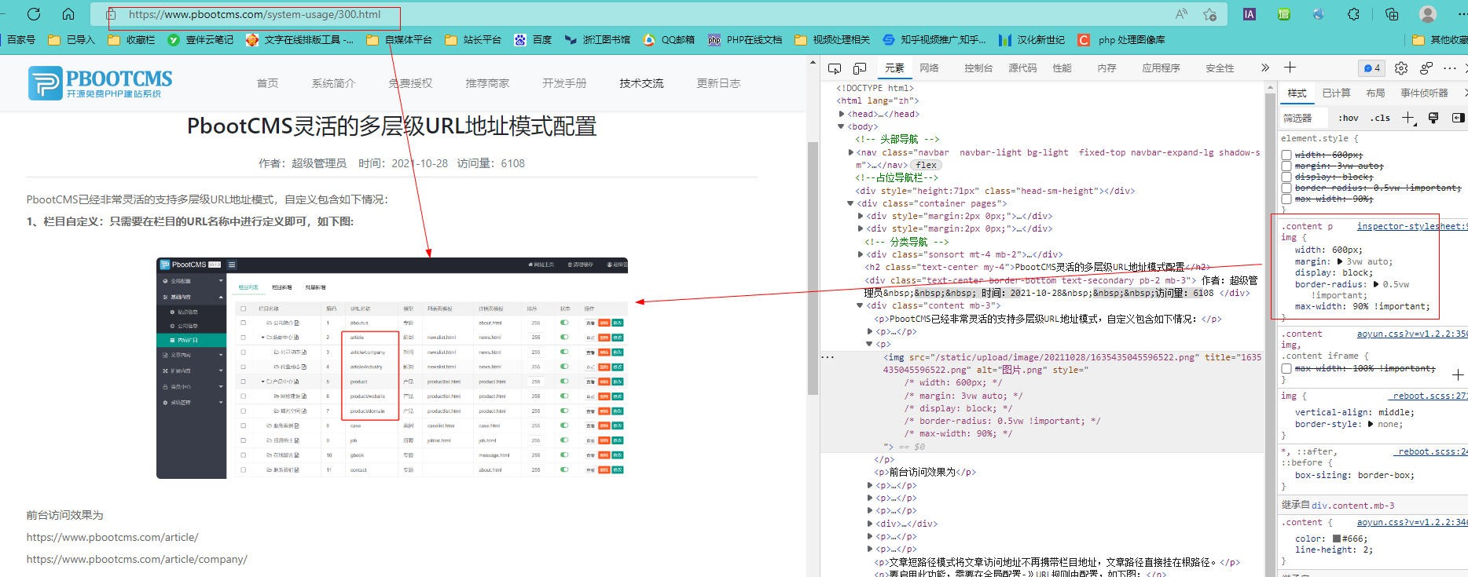Switch to the 已计算 styles tab
1468x577 pixels.
pos(1336,93)
